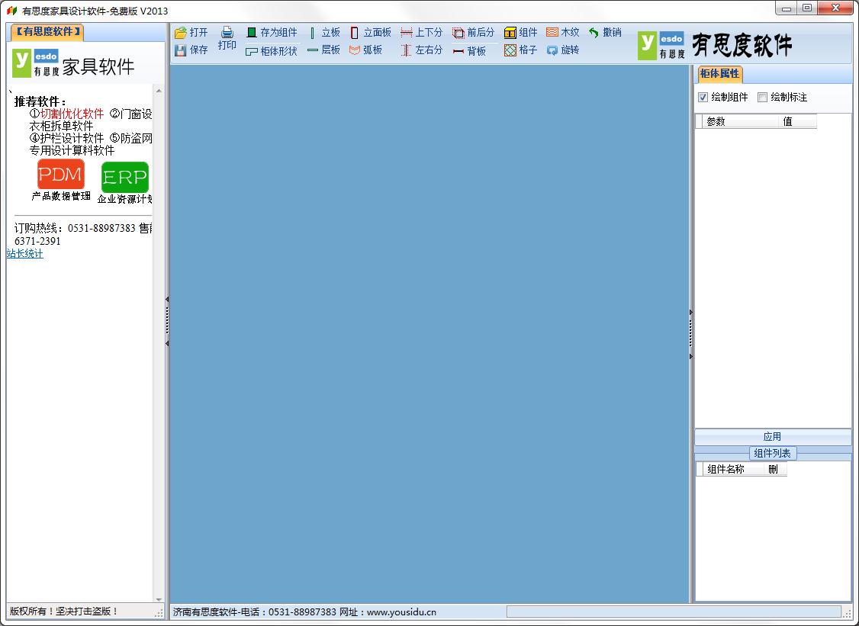
Task: Select the 背板 back panel tool
Action: (x=469, y=51)
